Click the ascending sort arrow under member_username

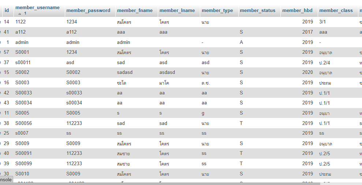20,14
